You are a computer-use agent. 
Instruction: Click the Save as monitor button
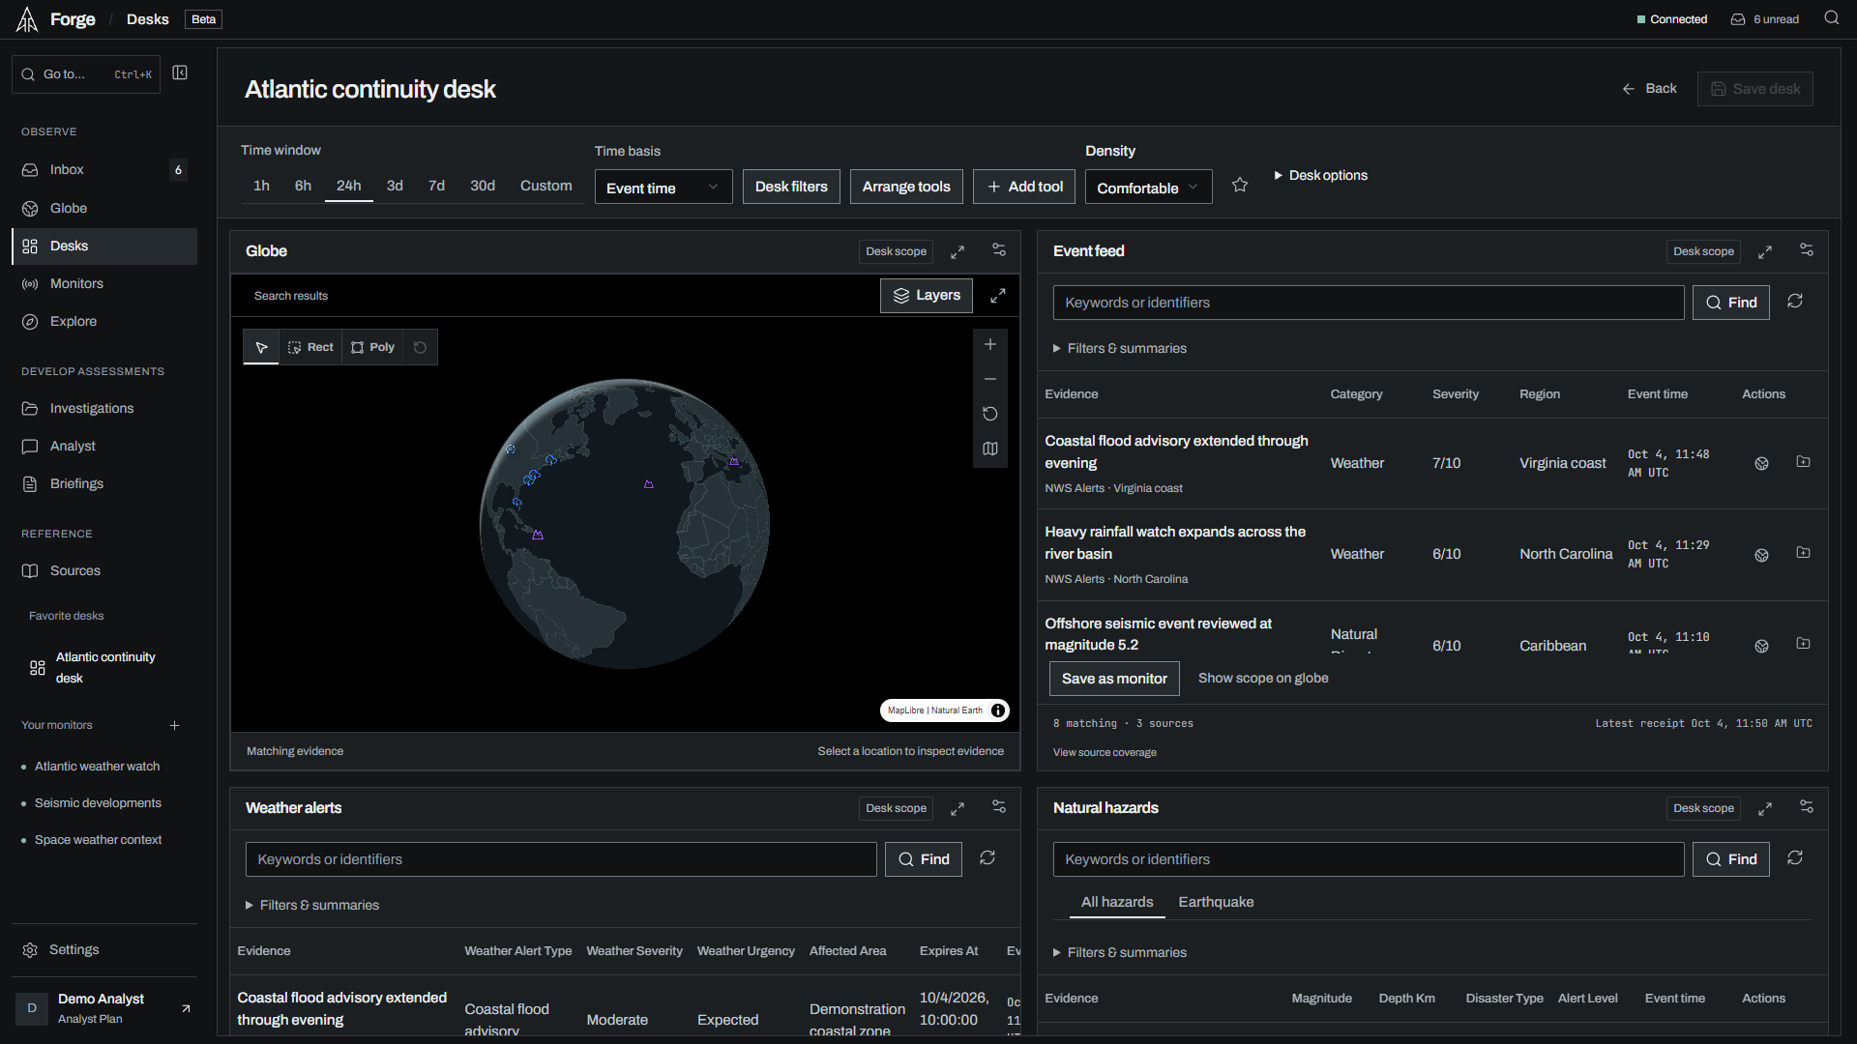1114,679
